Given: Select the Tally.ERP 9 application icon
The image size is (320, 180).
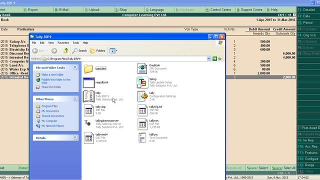Looking at the screenshot, I should pos(88,96).
